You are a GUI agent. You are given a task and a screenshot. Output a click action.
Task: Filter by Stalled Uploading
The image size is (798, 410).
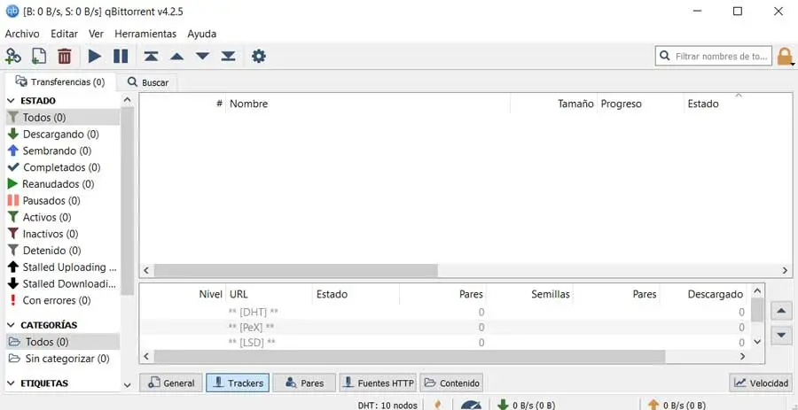coord(63,267)
